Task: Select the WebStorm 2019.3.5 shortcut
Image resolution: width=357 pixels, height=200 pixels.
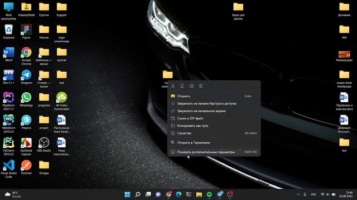Action: coord(9,124)
